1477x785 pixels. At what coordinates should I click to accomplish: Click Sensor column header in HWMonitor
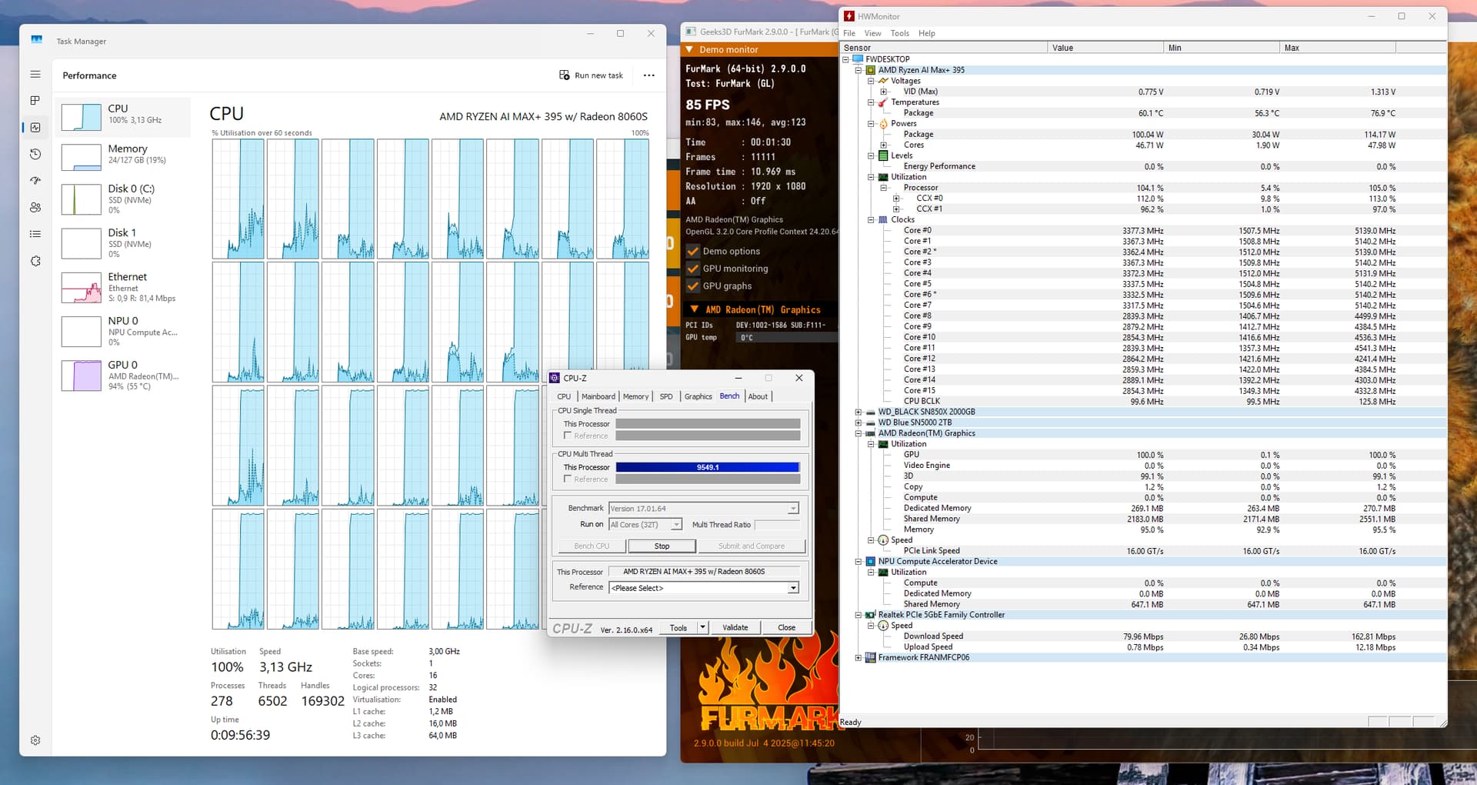944,48
